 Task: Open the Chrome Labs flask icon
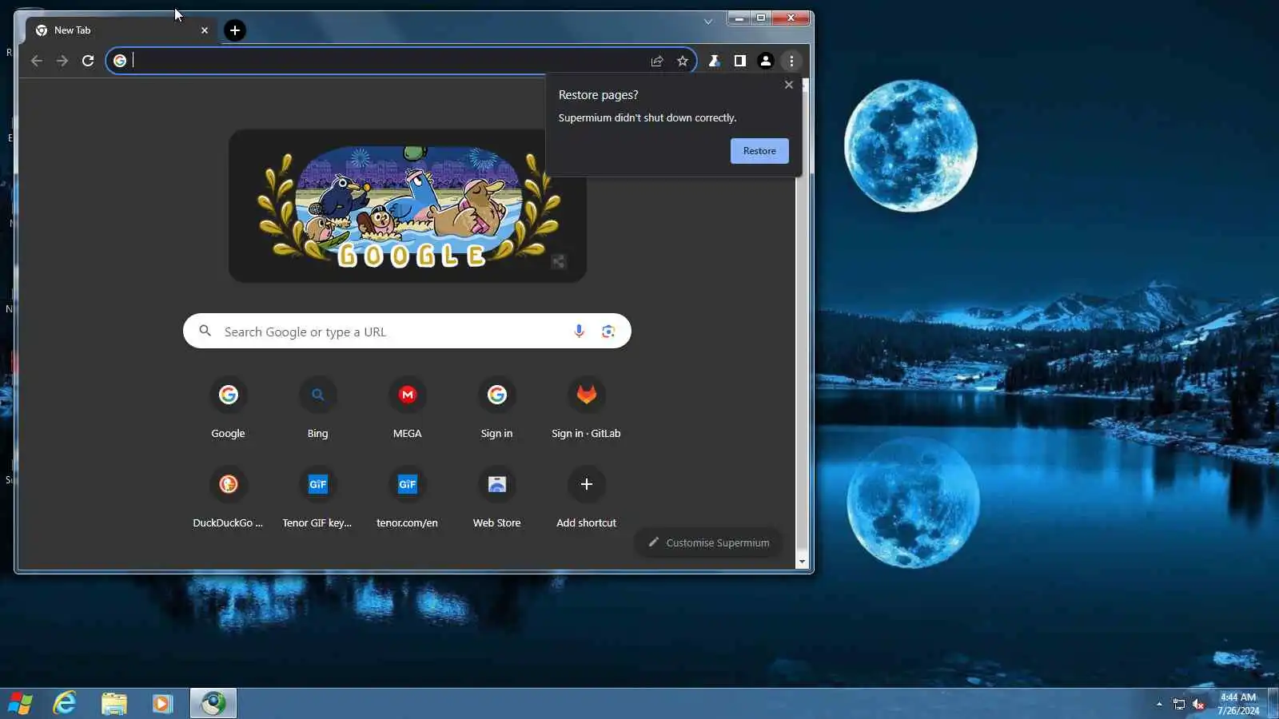pyautogui.click(x=715, y=61)
